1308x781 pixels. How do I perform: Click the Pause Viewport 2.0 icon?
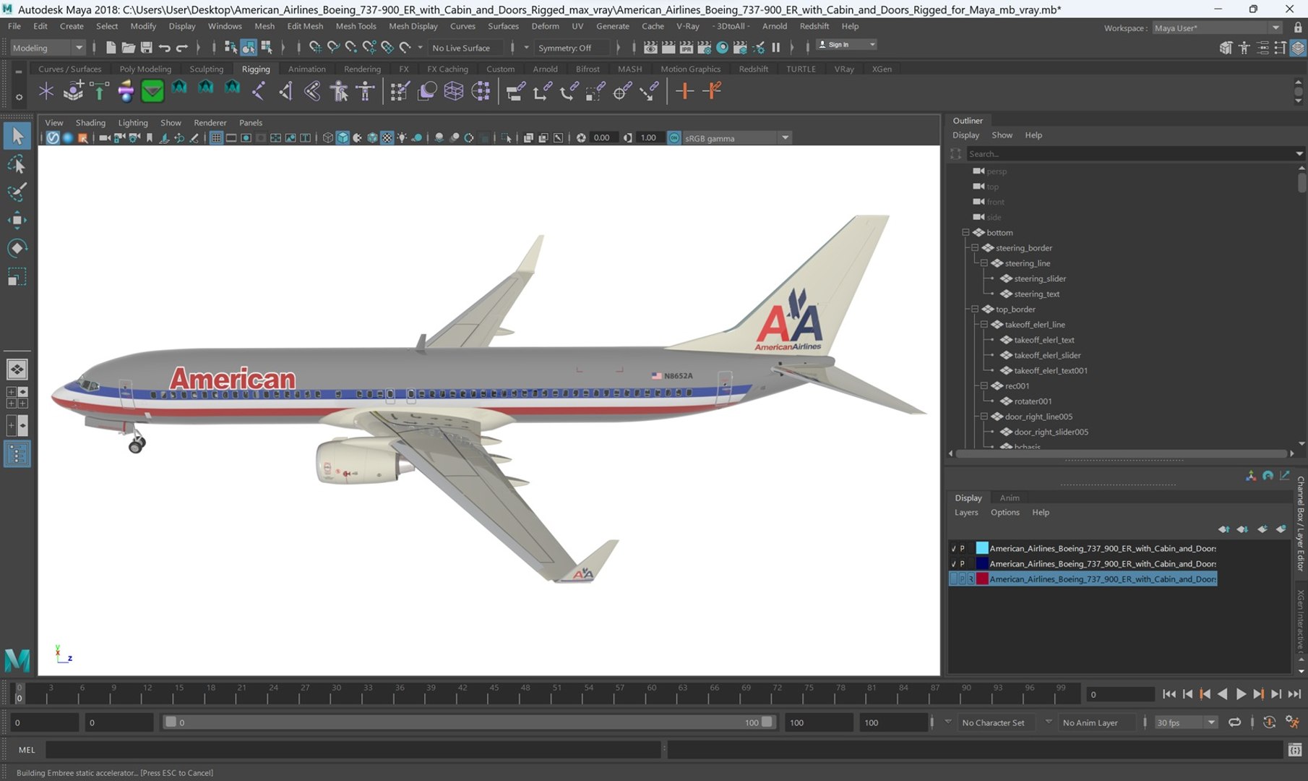click(776, 48)
